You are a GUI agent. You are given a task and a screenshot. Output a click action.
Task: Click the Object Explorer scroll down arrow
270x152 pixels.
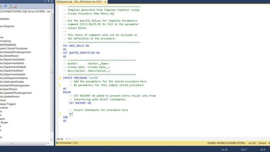point(52,140)
